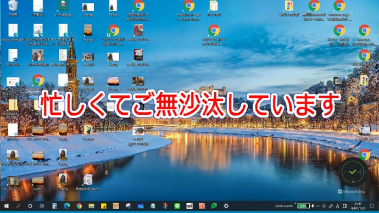This screenshot has width=379, height=213.
Task: Click the Microsoft Bing wallpaper link
Action: (x=352, y=192)
